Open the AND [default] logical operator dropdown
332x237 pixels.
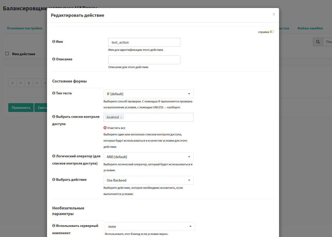coord(148,157)
